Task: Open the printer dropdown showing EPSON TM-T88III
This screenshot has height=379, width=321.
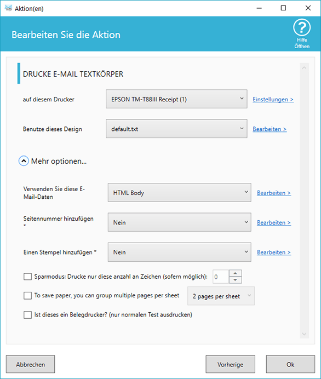Action: [176, 99]
